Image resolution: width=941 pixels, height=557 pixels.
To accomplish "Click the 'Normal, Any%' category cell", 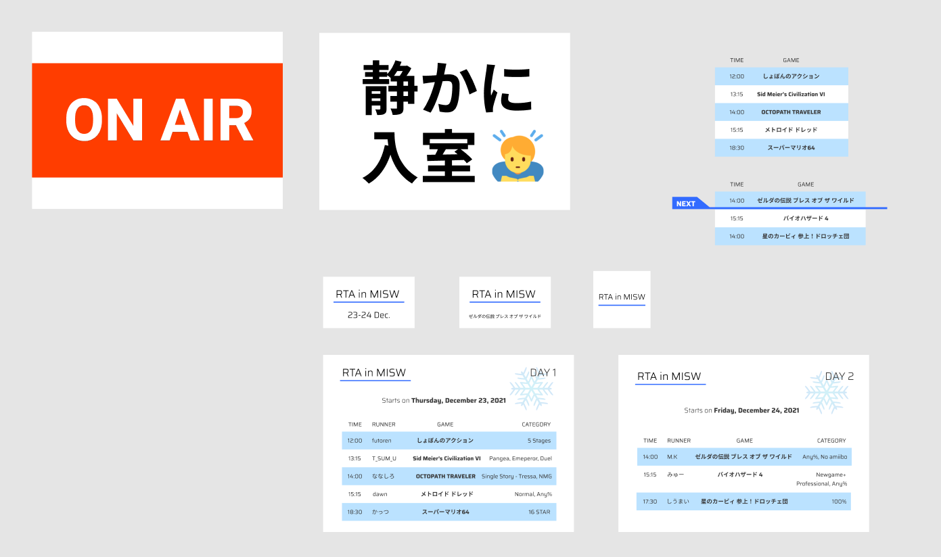I will click(533, 494).
